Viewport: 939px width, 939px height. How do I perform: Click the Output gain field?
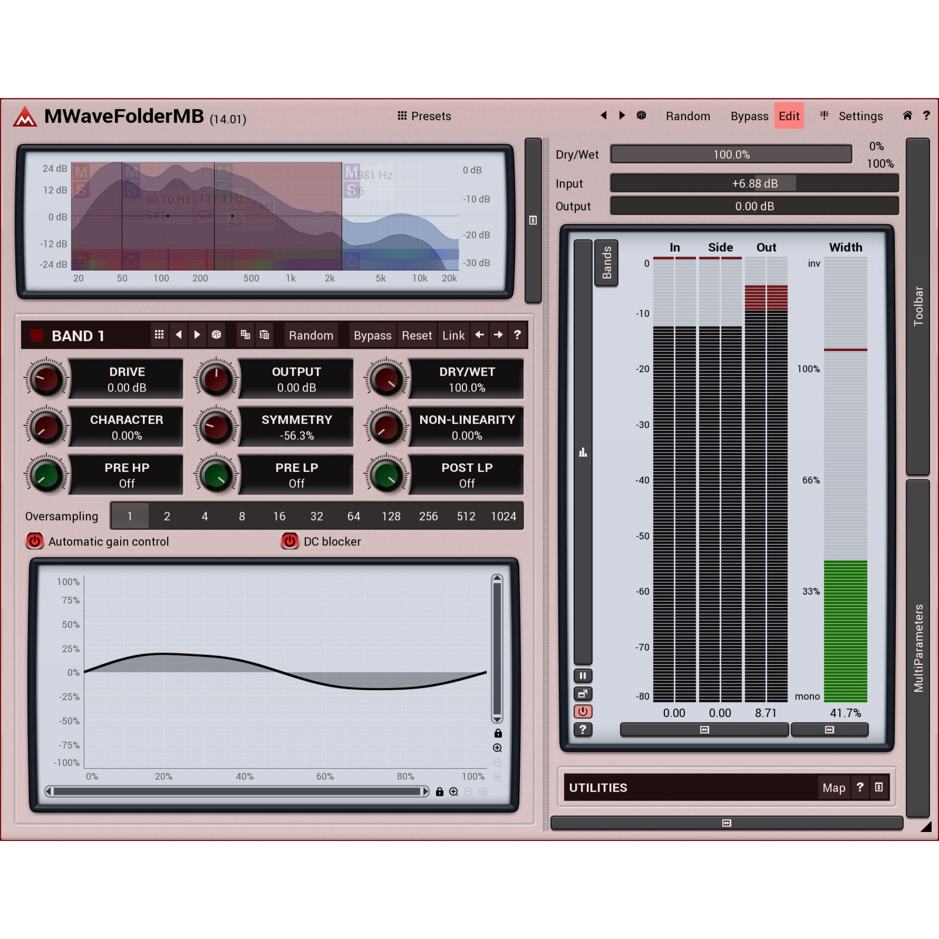coord(754,206)
